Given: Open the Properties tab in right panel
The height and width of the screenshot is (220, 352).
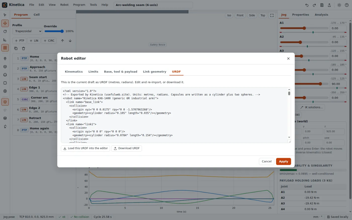Looking at the screenshot, I should point(300,15).
